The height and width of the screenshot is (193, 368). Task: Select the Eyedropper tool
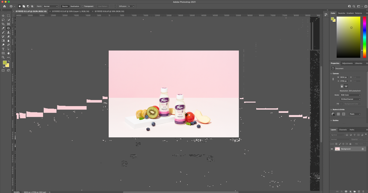point(3,28)
